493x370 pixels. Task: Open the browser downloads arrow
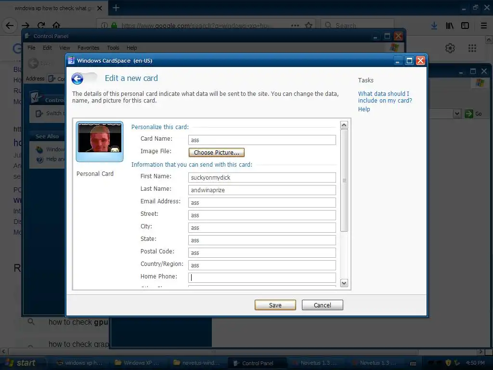tap(434, 26)
